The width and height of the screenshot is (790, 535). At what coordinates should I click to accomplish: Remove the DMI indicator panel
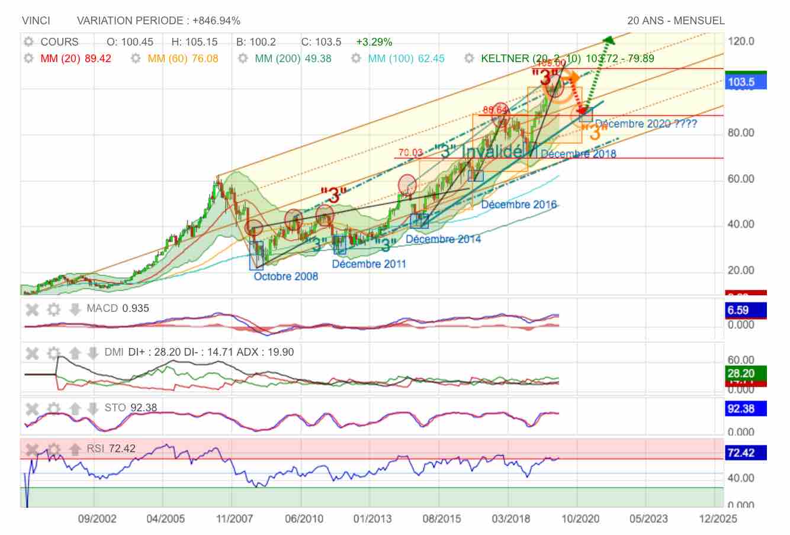(33, 353)
